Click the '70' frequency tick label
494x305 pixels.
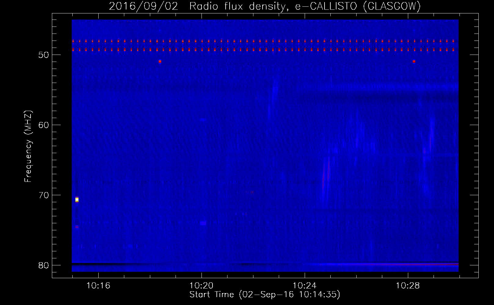click(x=44, y=195)
